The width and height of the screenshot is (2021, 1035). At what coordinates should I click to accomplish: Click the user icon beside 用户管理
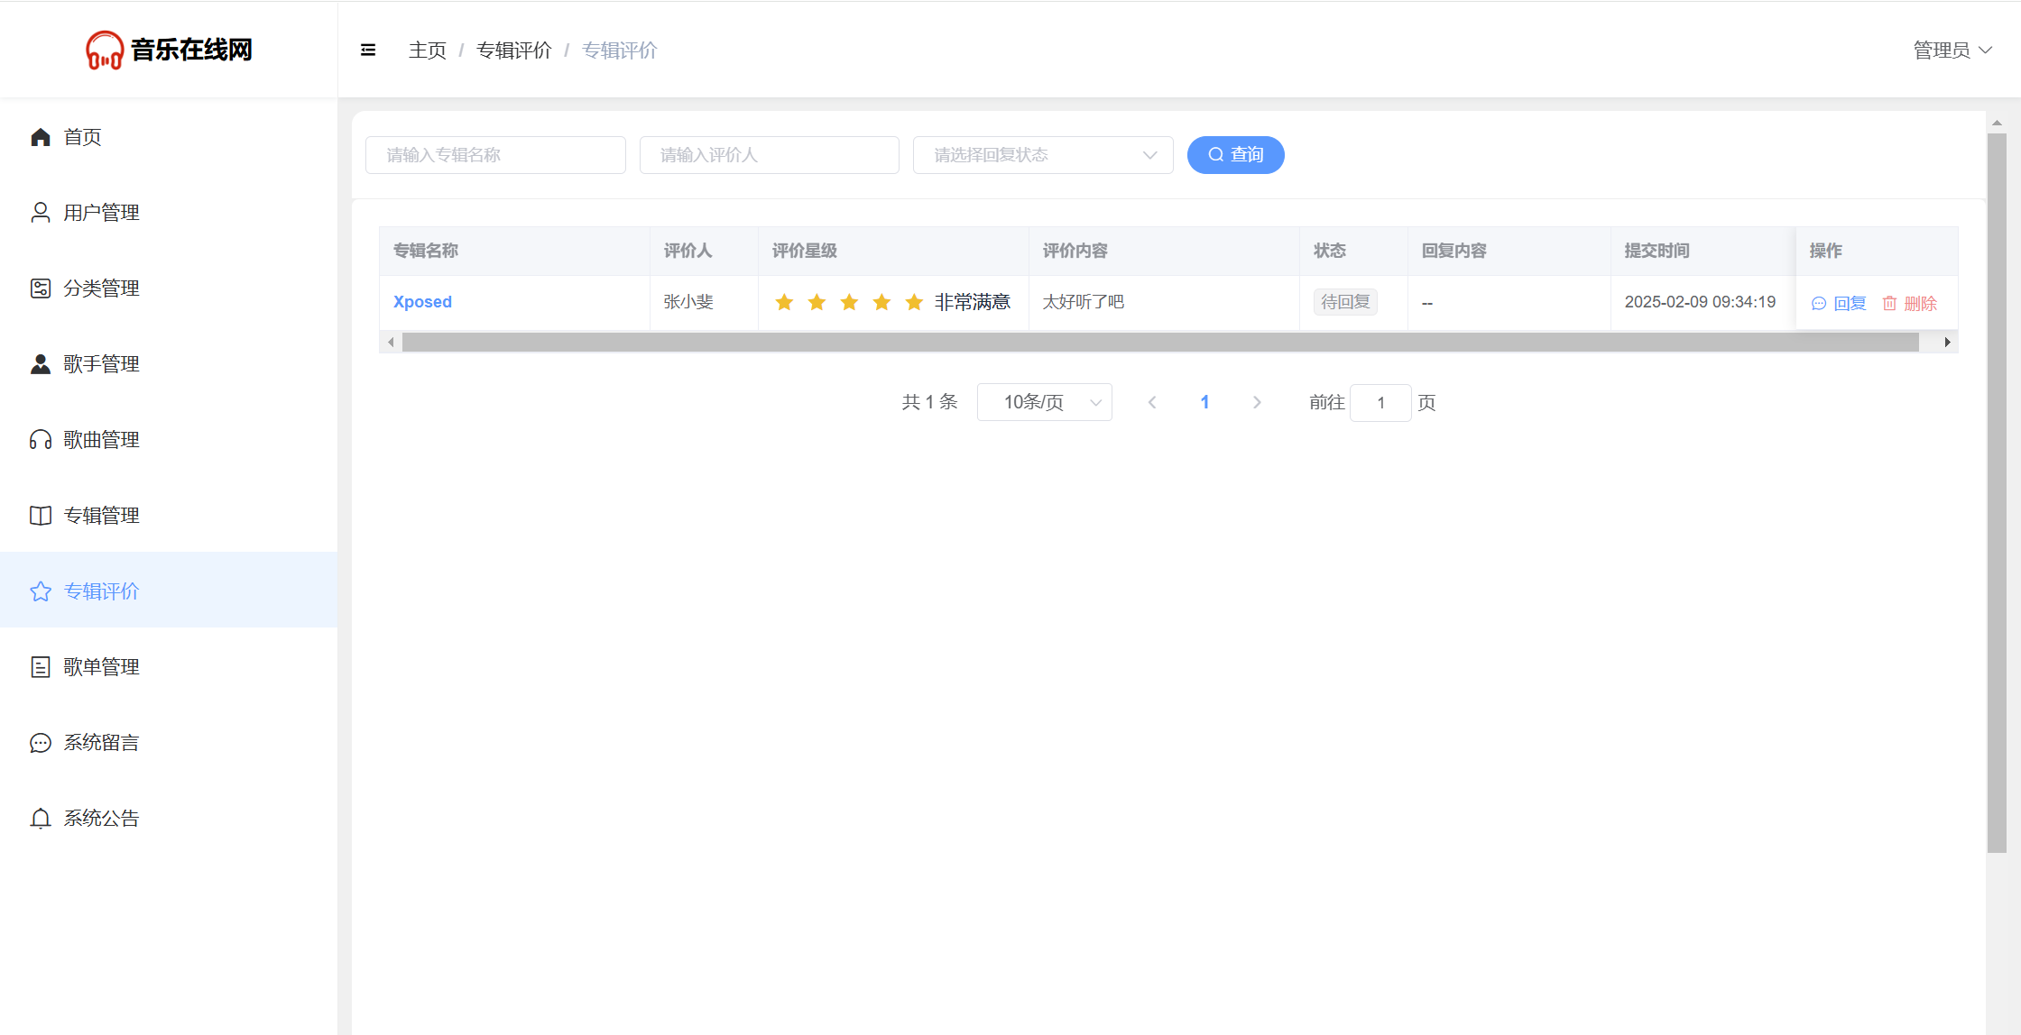click(41, 213)
